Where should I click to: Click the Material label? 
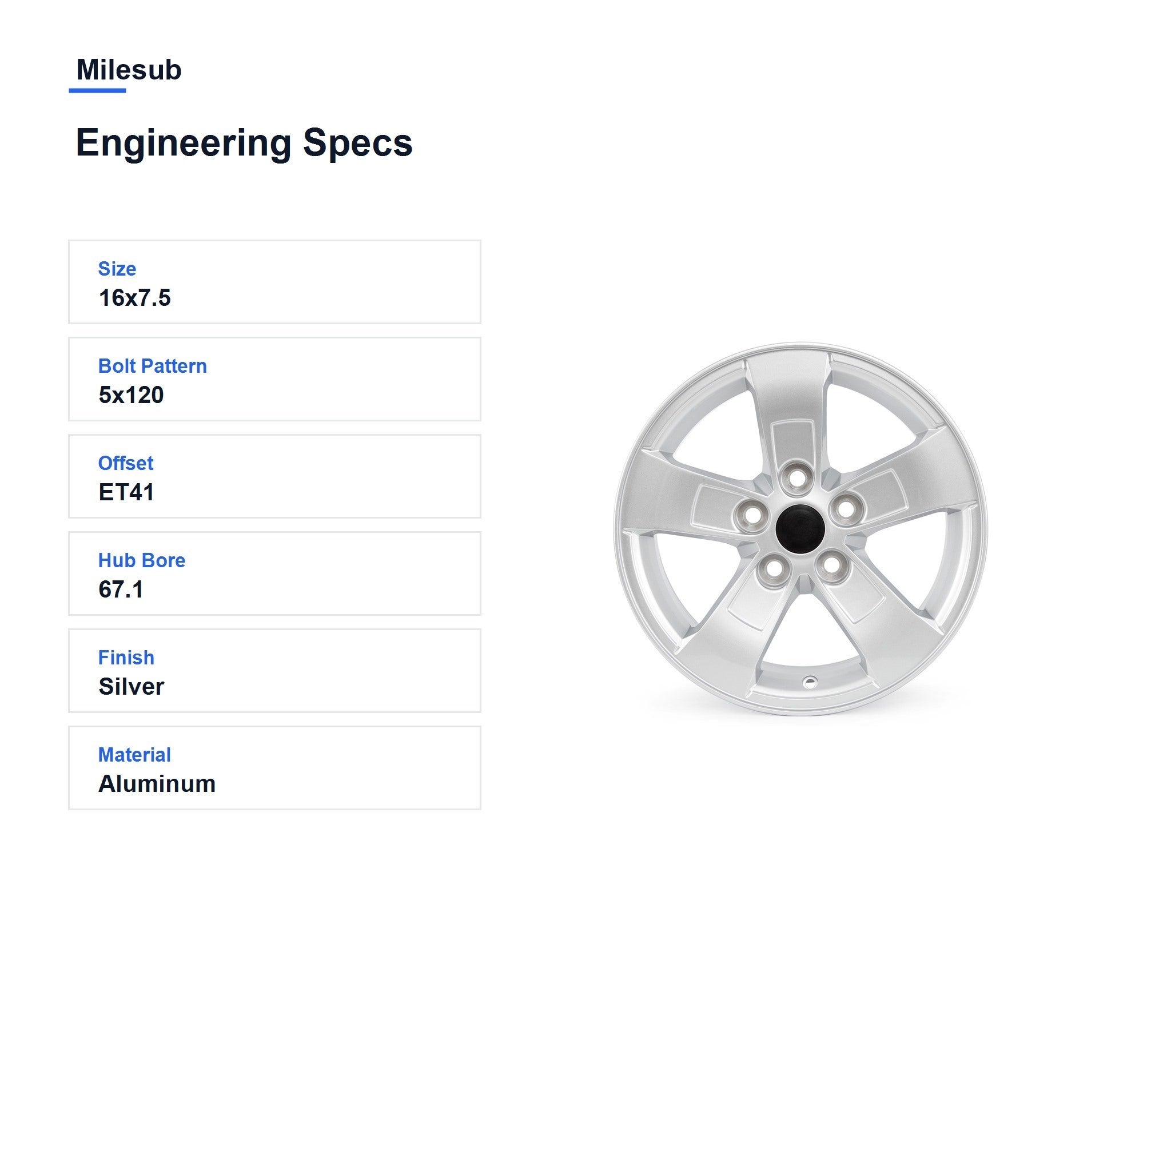[134, 755]
